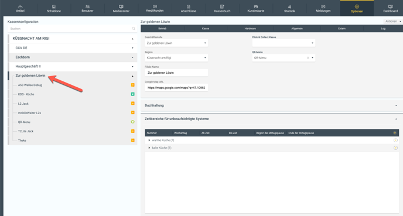Open the Aktionen dropdown

click(x=392, y=21)
